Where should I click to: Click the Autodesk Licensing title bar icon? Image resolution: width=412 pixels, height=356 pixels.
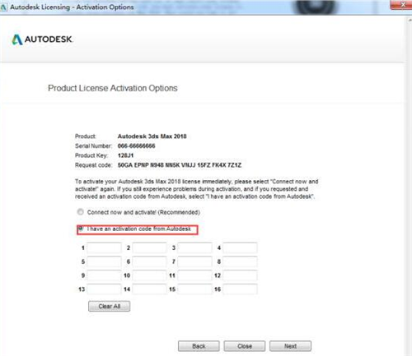click(x=4, y=7)
